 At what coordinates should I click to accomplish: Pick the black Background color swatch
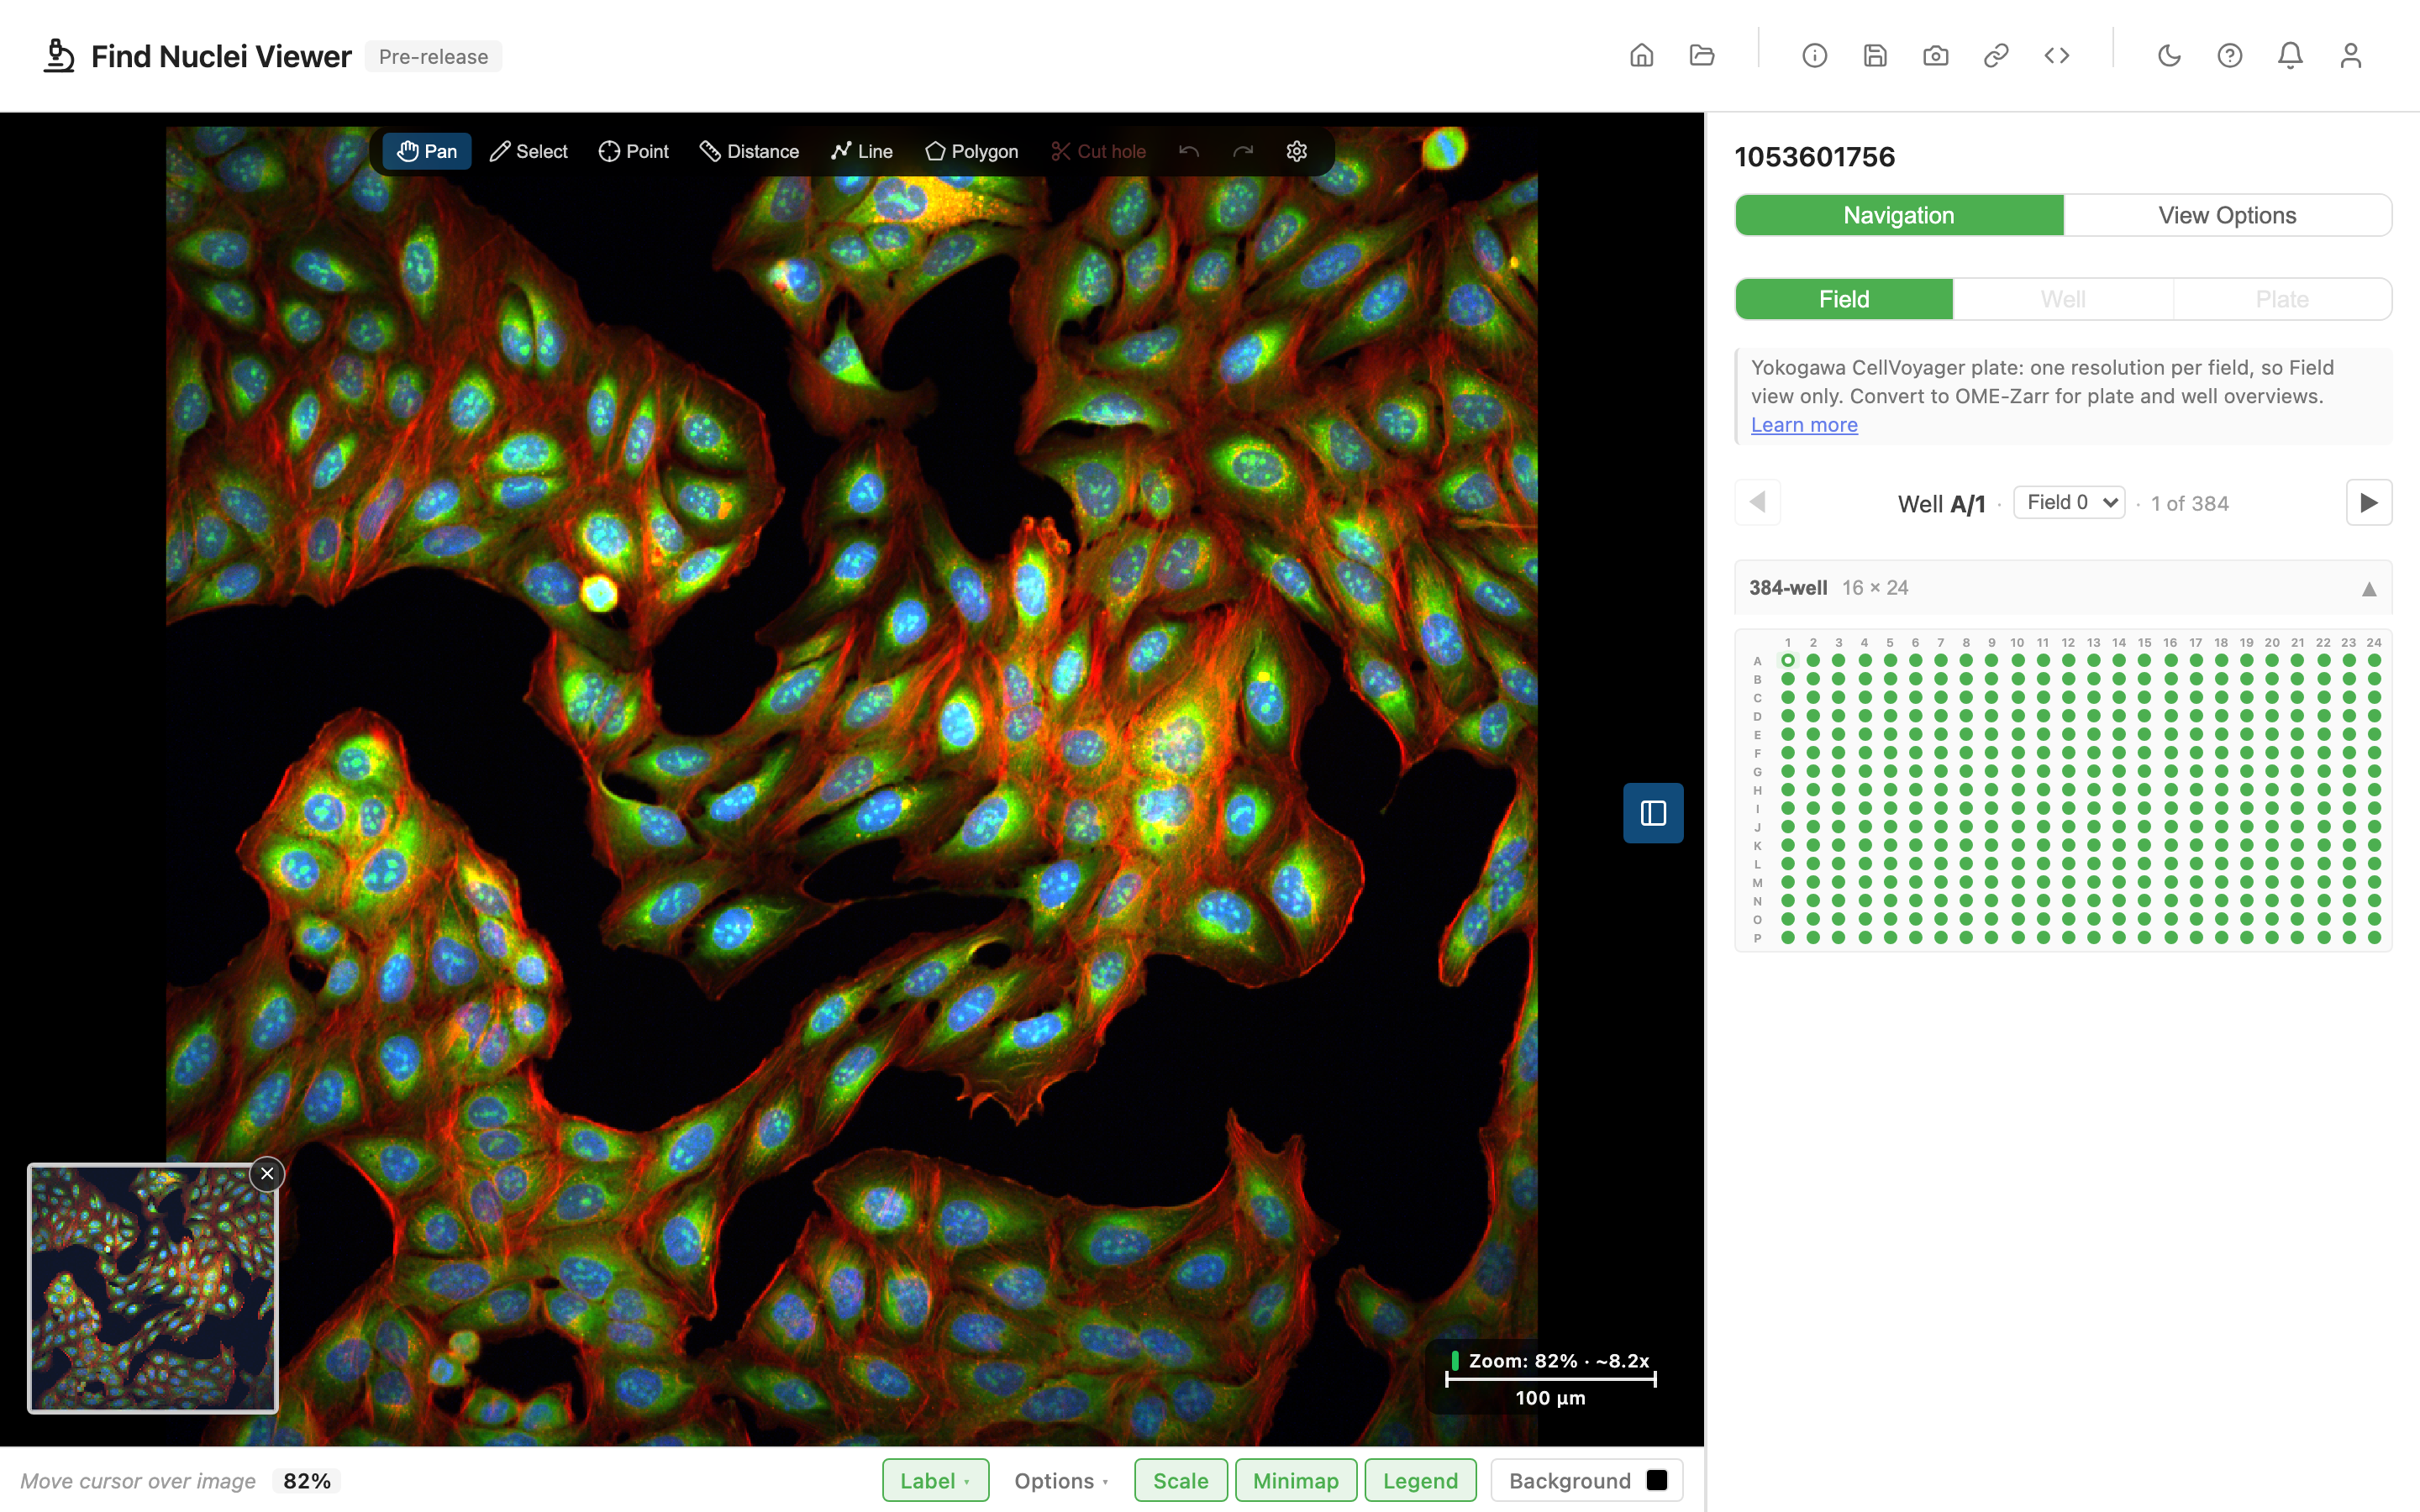point(1657,1480)
